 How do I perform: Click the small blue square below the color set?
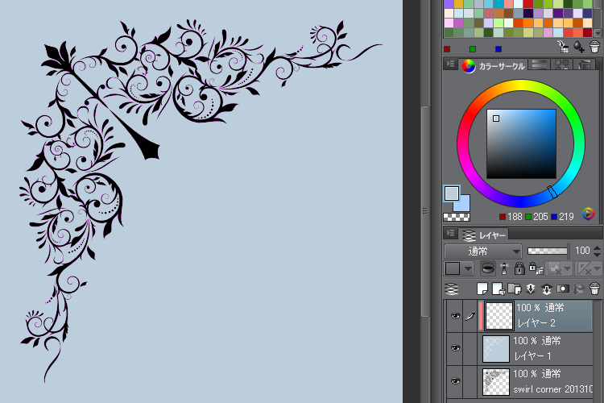coord(499,49)
